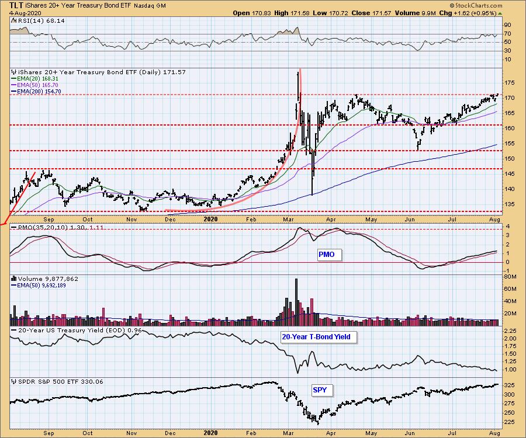Screen dimensions: 526x438
Task: Click the EMA(20) 168.31 legend text
Action: 37,79
